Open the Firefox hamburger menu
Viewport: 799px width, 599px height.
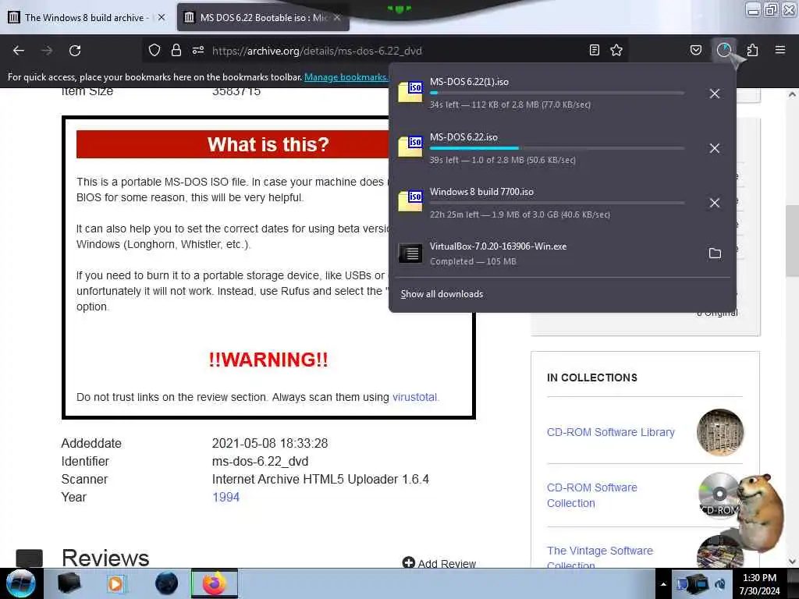tap(780, 50)
